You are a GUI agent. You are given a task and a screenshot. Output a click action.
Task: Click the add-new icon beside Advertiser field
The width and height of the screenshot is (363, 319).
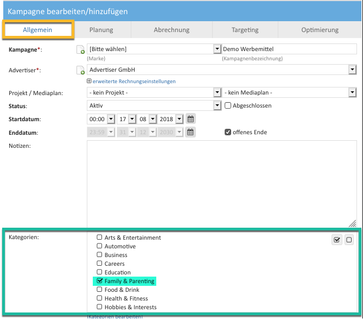tap(80, 71)
